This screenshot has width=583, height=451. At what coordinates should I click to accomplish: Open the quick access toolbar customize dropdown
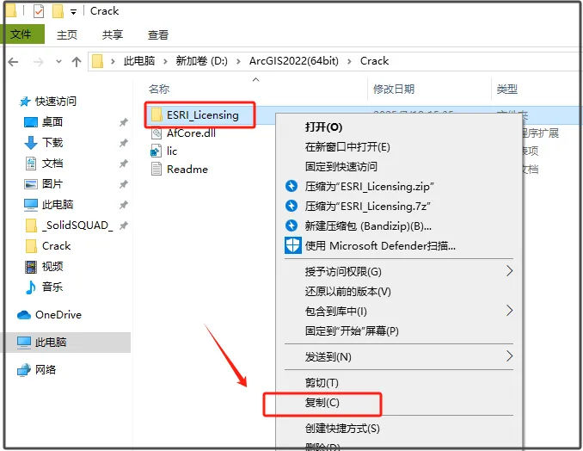tap(74, 12)
